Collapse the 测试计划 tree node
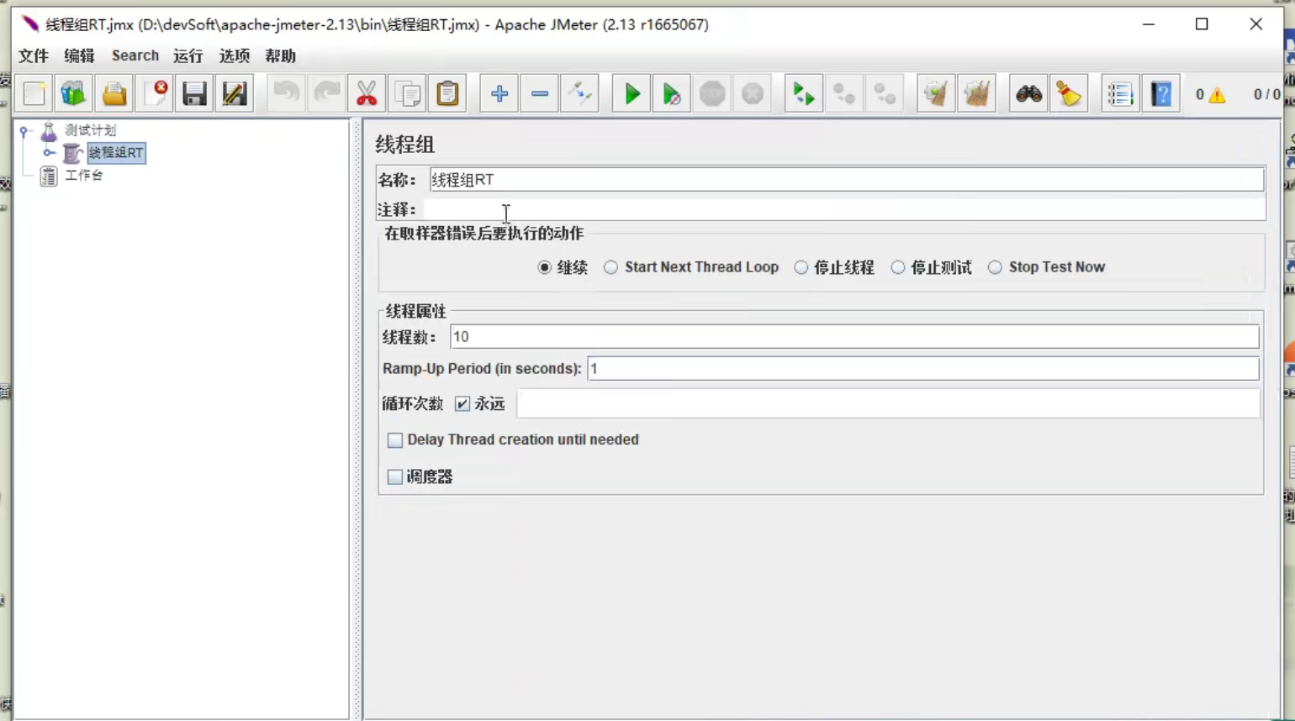Viewport: 1295px width, 721px height. pyautogui.click(x=24, y=131)
